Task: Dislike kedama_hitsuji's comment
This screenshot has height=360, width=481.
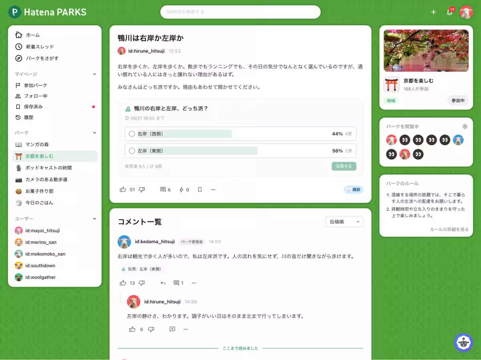Action: click(x=141, y=283)
